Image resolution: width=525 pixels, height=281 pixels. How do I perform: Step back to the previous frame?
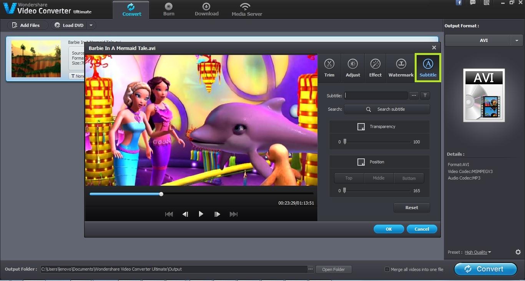coord(185,214)
